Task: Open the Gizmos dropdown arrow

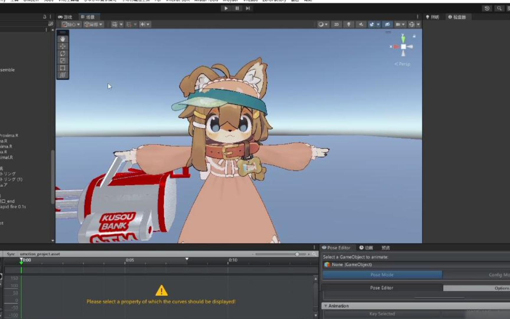Action: [x=418, y=25]
